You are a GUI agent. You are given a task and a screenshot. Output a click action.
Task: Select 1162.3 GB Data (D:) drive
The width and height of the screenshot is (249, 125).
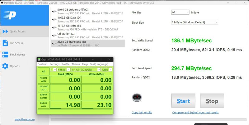point(88,19)
